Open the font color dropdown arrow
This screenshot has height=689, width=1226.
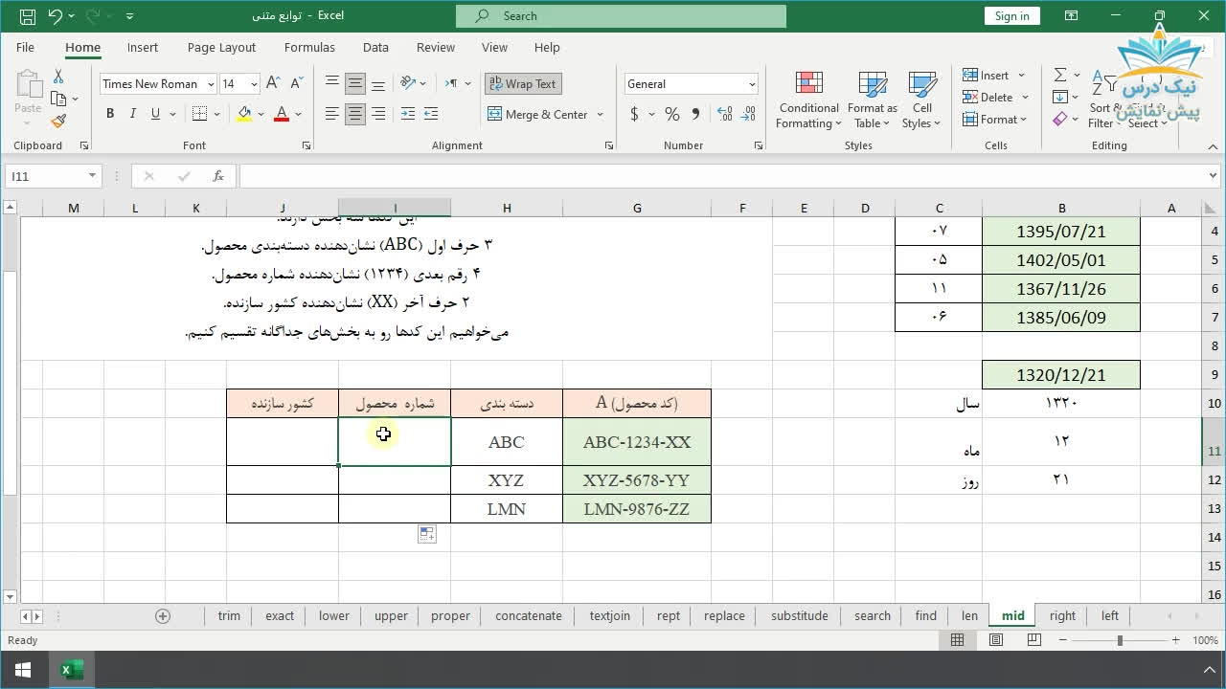point(298,114)
